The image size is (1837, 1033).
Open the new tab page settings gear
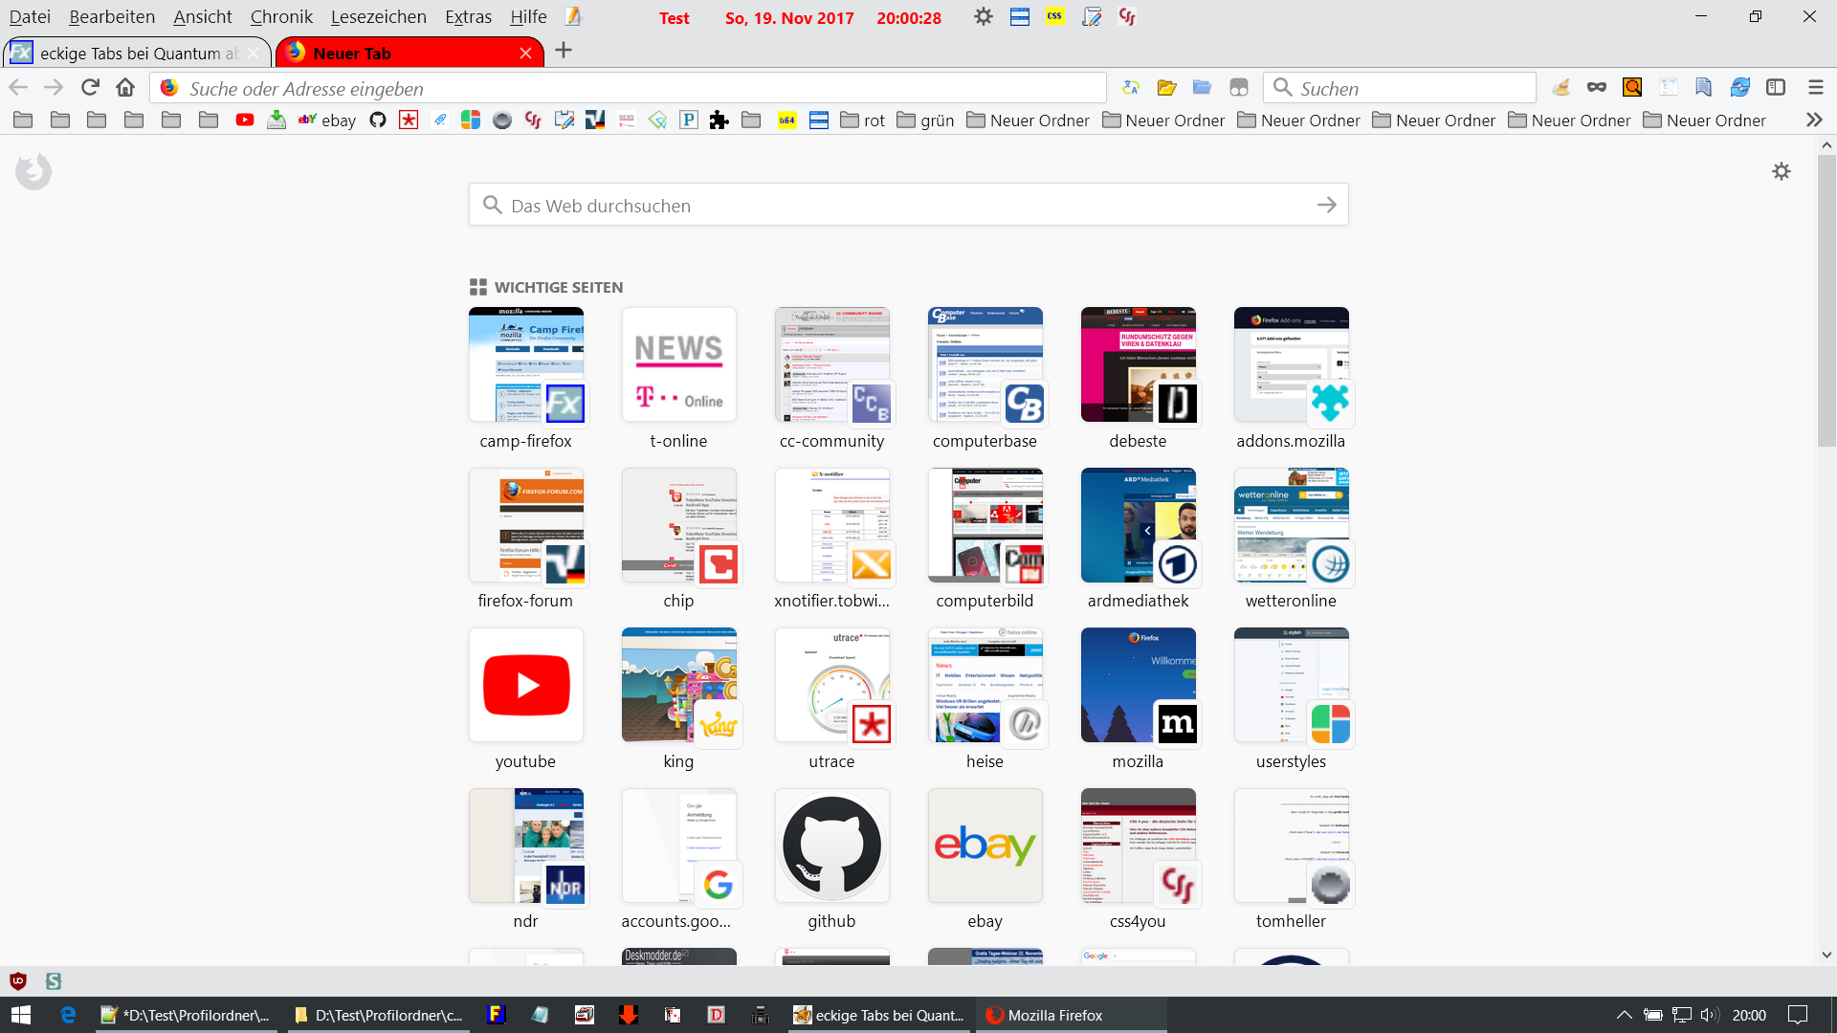[x=1781, y=172]
